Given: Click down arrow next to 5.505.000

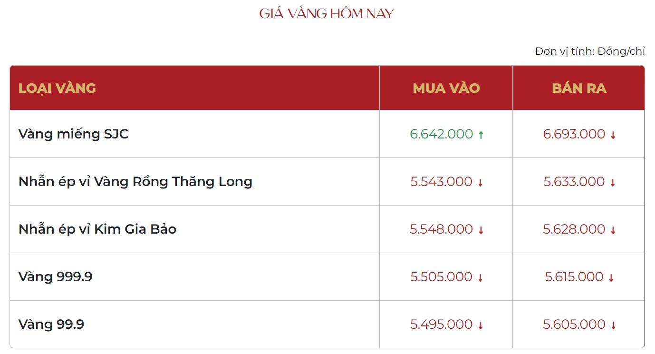Looking at the screenshot, I should tap(480, 278).
